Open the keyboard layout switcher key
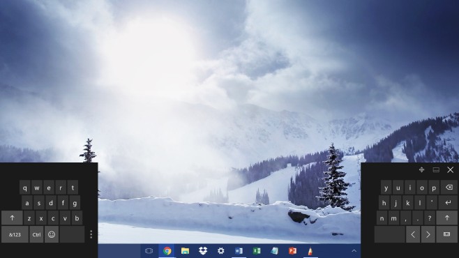459x258 pixels. click(446, 234)
